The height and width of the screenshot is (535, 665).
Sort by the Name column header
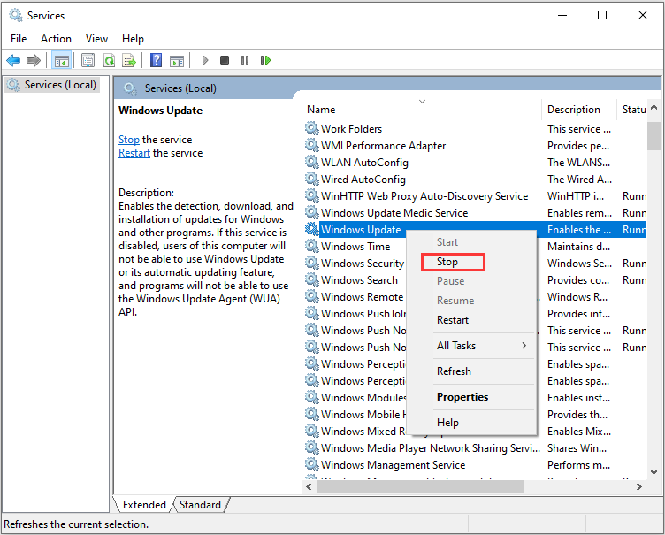(422, 110)
